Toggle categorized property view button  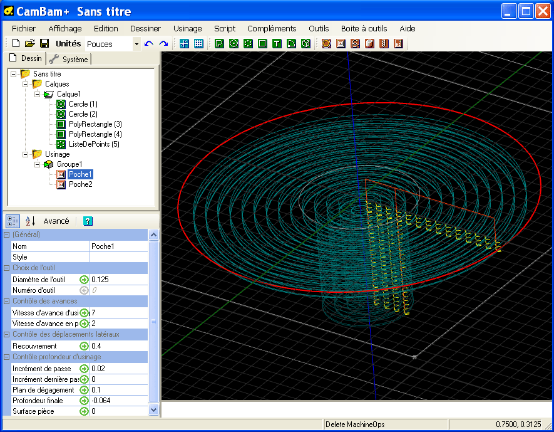tap(13, 221)
